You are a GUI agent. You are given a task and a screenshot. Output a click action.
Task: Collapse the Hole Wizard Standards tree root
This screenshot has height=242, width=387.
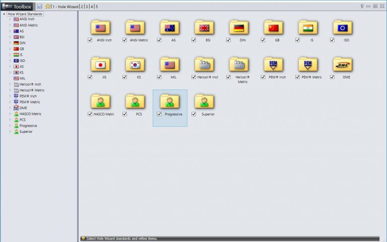(x=4, y=14)
